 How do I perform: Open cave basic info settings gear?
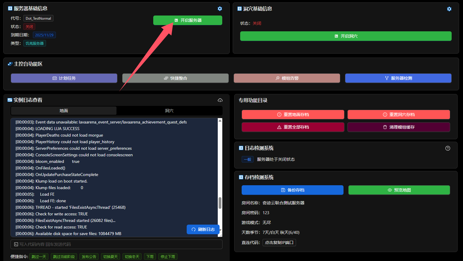[449, 9]
